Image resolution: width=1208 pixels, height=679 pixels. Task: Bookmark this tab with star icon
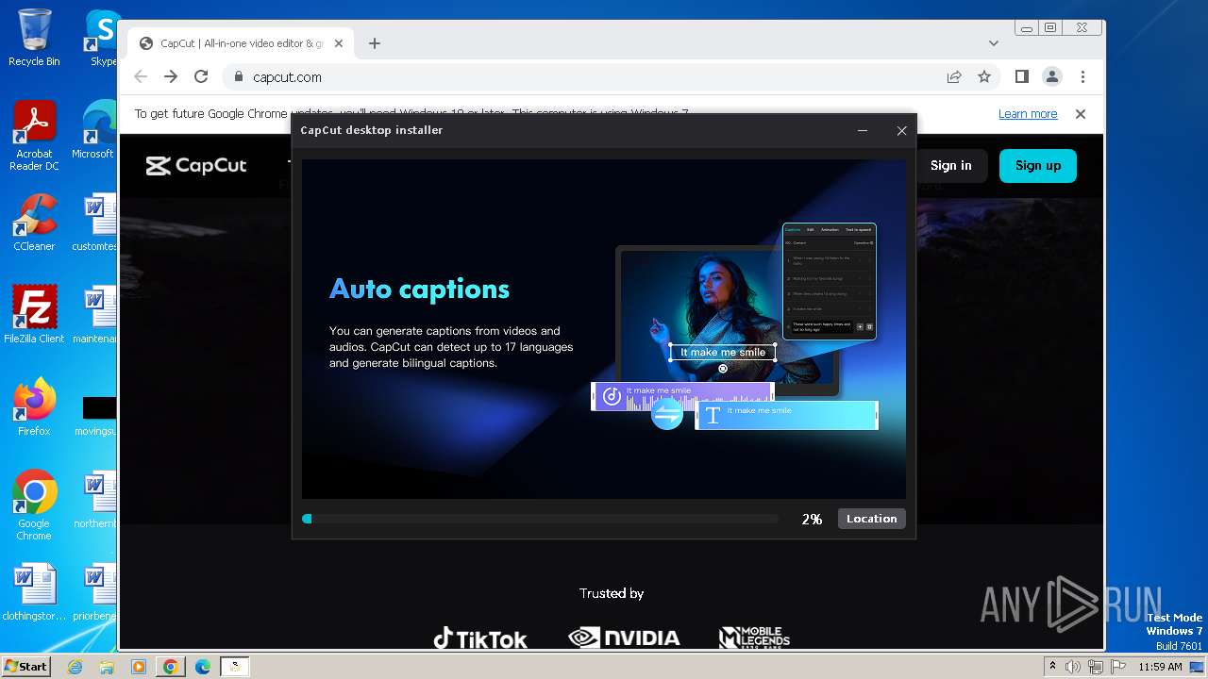[x=984, y=77]
